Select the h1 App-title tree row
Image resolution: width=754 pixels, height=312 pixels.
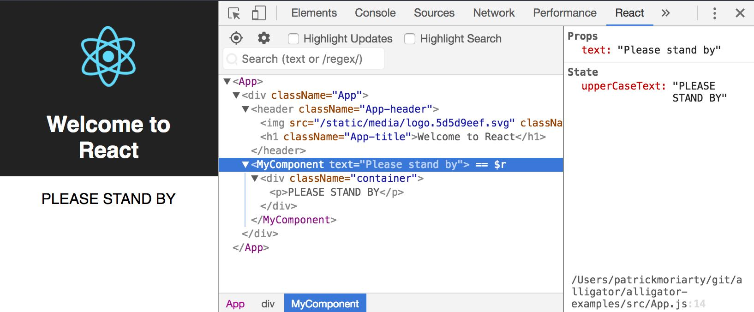pos(391,137)
